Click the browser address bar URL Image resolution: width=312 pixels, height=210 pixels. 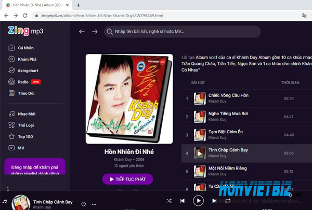click(102, 16)
